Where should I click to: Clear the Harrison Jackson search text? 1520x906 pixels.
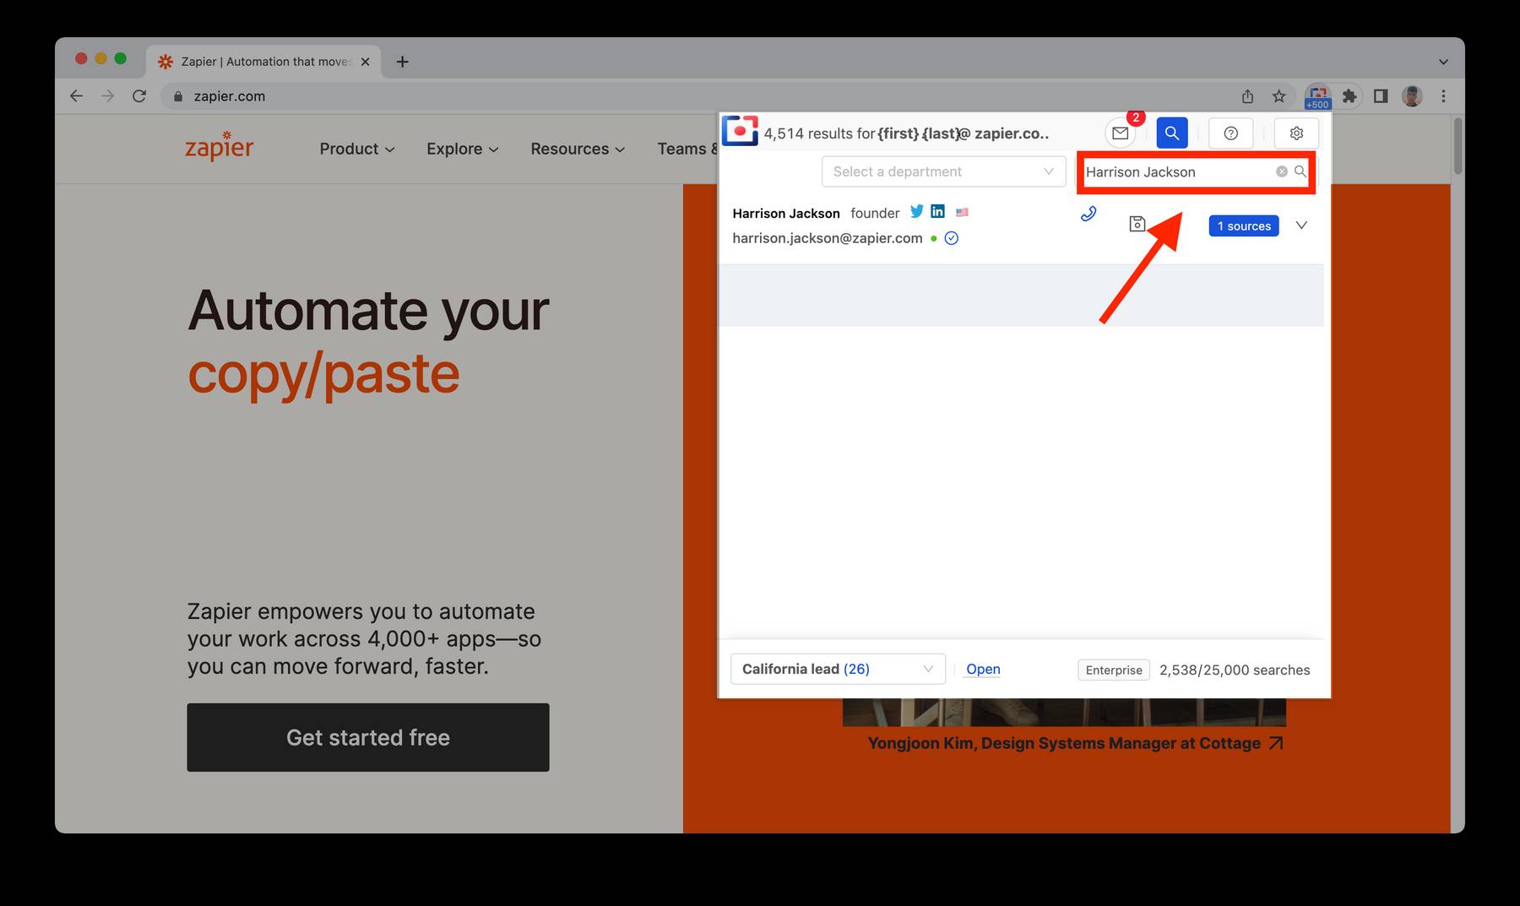coord(1282,171)
